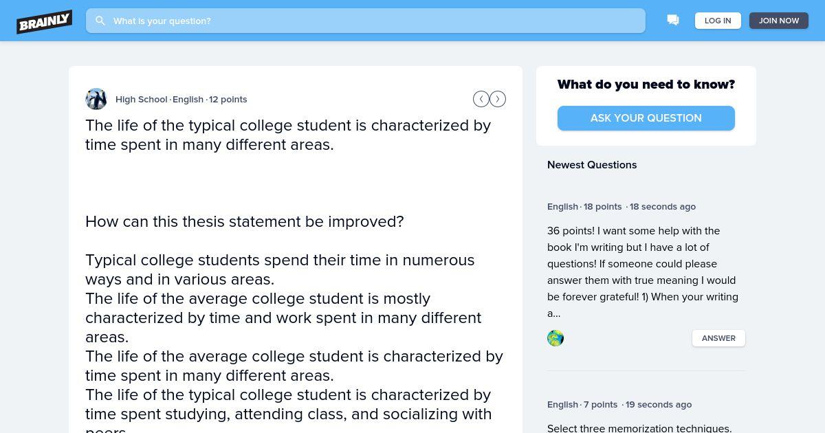Open the '36 points! I want some help' question
Image resolution: width=825 pixels, height=433 pixels.
(x=643, y=272)
